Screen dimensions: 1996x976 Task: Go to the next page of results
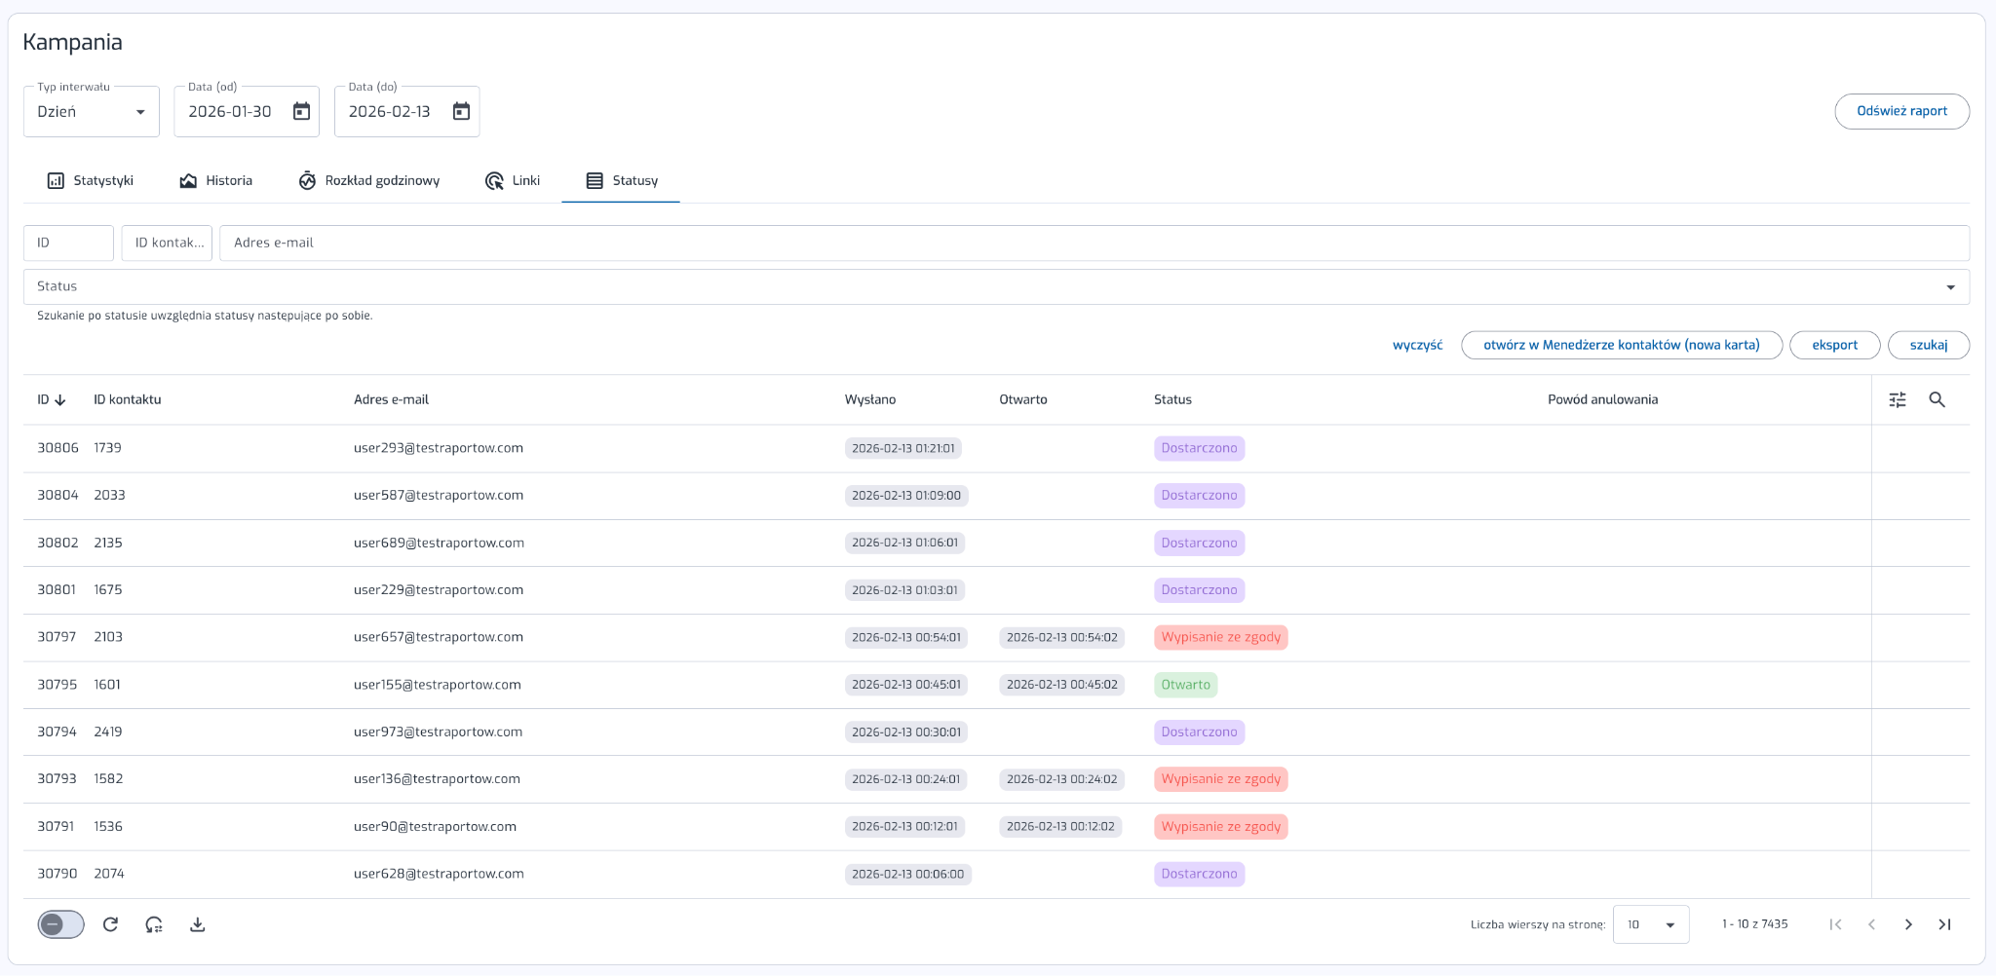coord(1907,924)
